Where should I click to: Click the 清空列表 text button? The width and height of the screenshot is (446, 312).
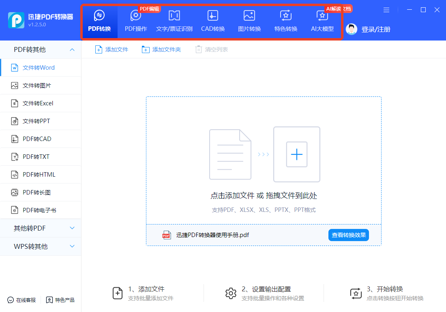coord(217,49)
